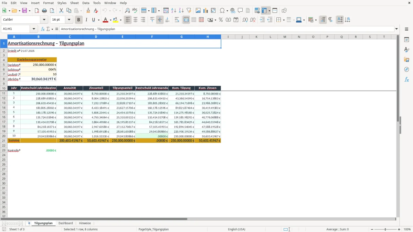This screenshot has width=413, height=232.
Task: Open the Conditional Formatting dropdown arrow
Action: [316, 20]
